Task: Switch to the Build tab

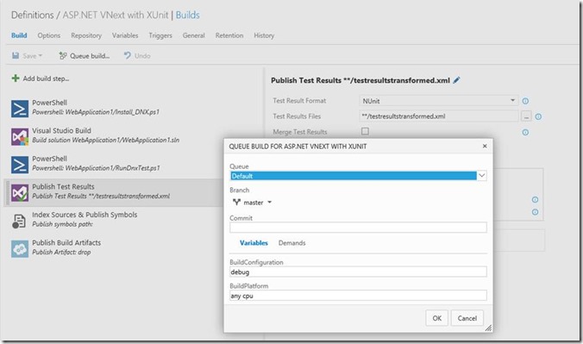Action: click(x=19, y=35)
